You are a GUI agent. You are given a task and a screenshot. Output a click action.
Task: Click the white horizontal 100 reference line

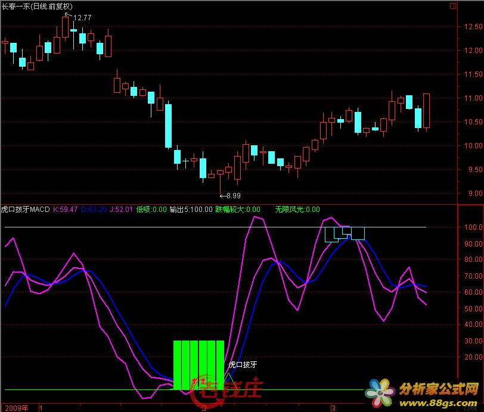click(215, 227)
